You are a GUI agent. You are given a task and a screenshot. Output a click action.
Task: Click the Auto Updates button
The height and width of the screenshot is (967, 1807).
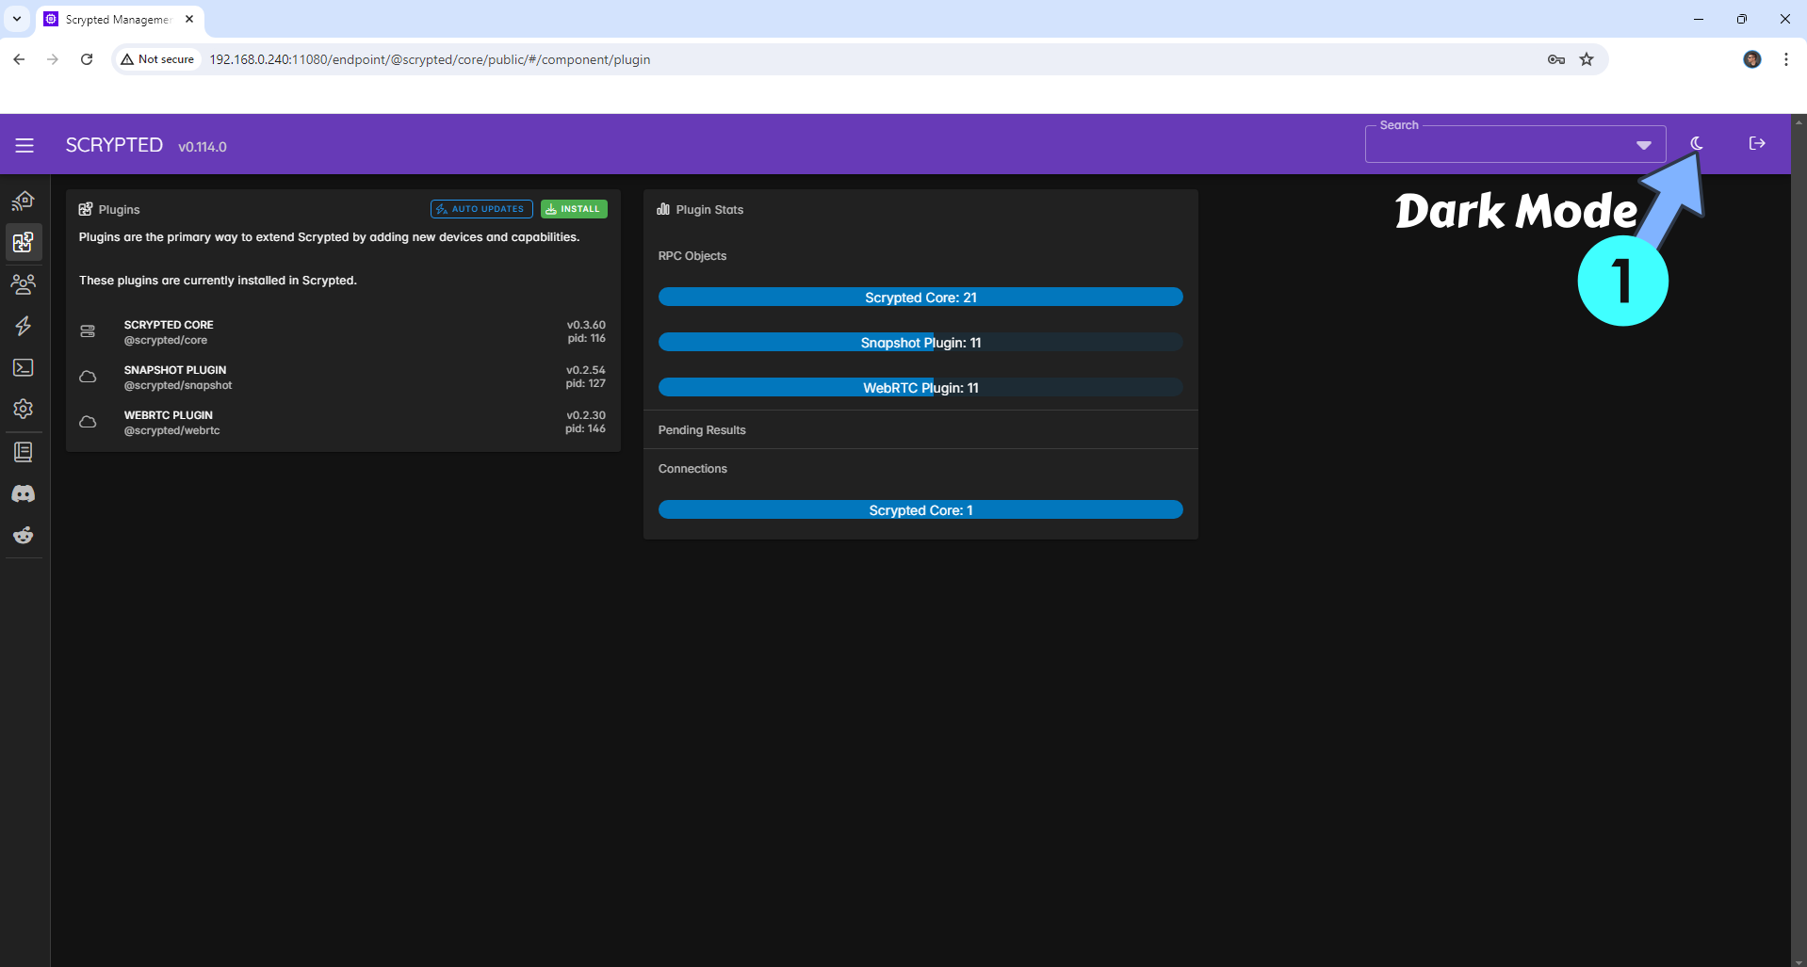(481, 209)
